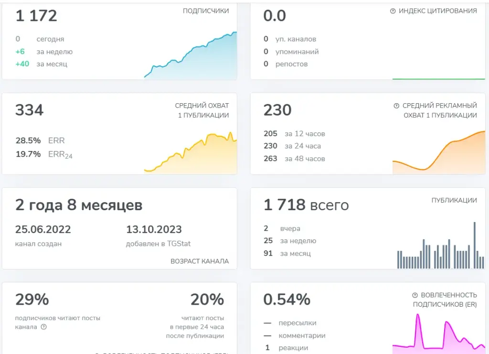Viewport: 489px width, 354px height.
Task: Open help icon beside СРЕДНИЙ РЕКЛАМНЫЙ ОХВАТ
Action: [396, 106]
